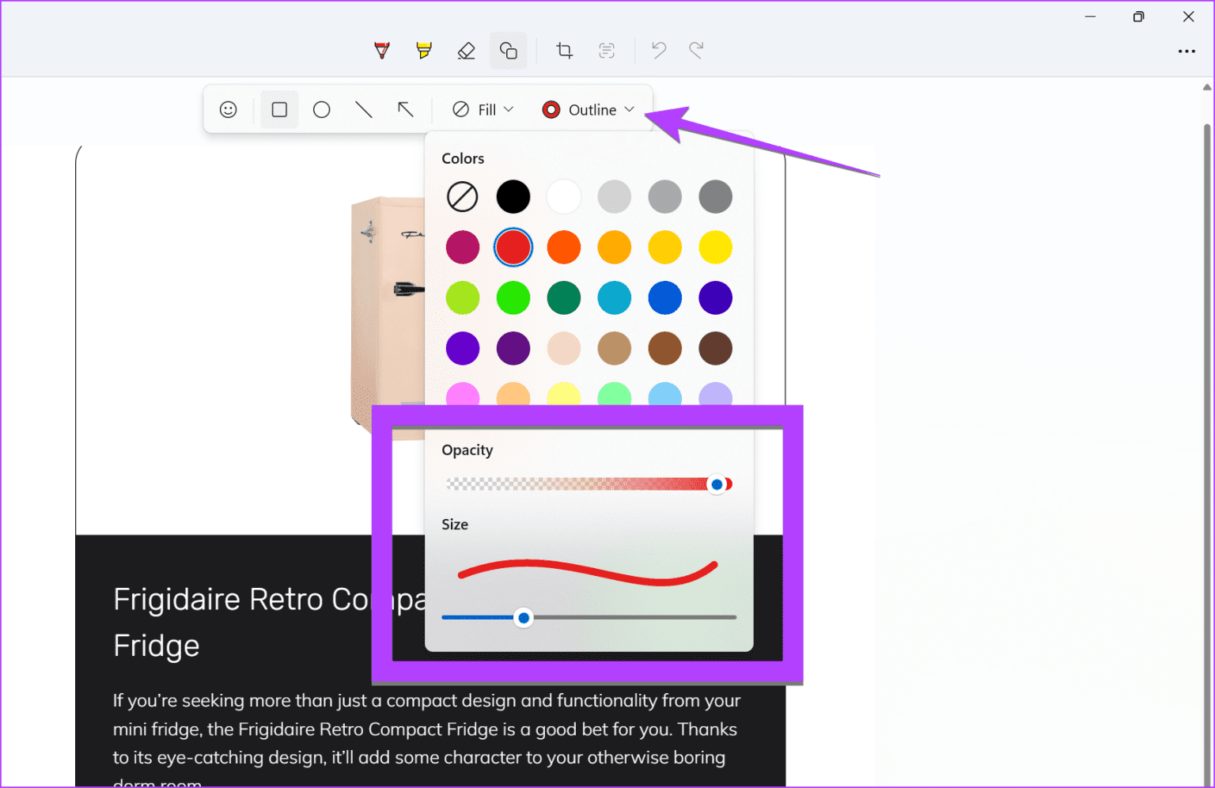1215x788 pixels.
Task: Pick the medium gray swatch
Action: point(665,197)
